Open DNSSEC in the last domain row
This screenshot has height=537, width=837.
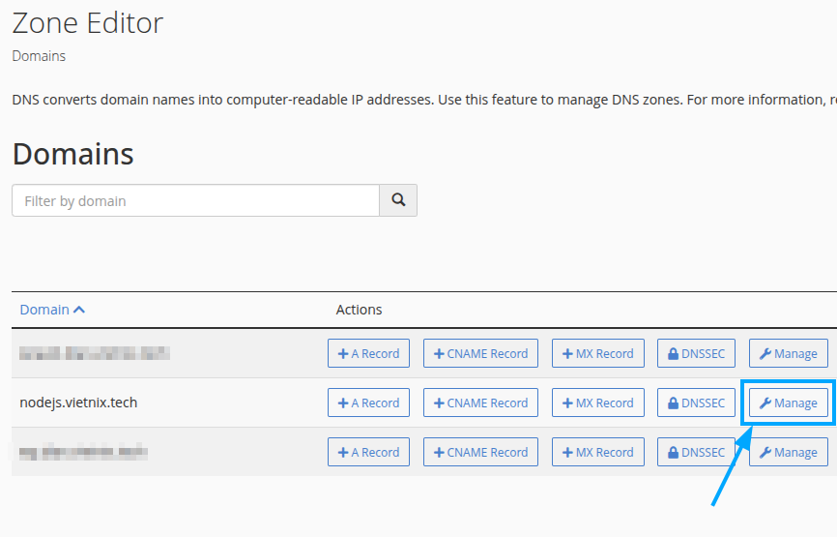(696, 452)
